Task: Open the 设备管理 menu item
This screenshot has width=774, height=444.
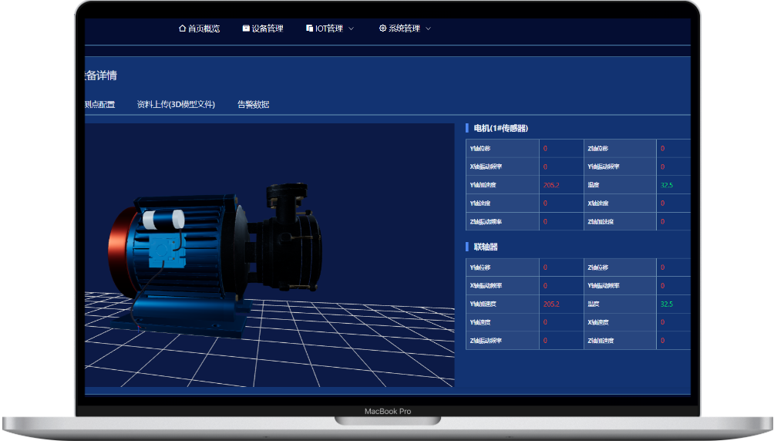Action: click(x=267, y=29)
